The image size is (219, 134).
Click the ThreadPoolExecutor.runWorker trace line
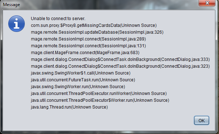(x=99, y=94)
